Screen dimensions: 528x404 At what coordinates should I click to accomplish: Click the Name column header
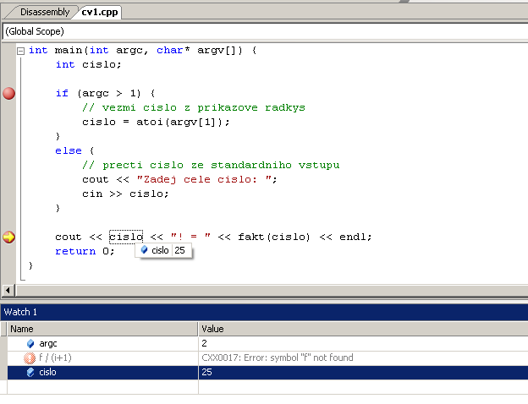(x=102, y=329)
